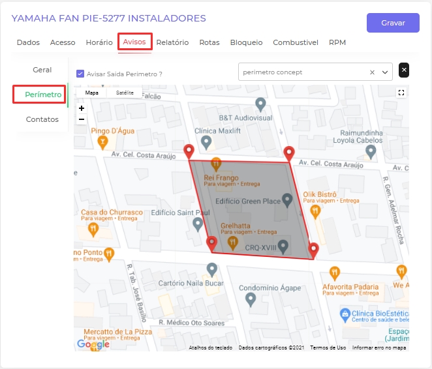Click the Cartório Naila Bucar pin
This screenshot has width=432, height=369.
coord(212,270)
